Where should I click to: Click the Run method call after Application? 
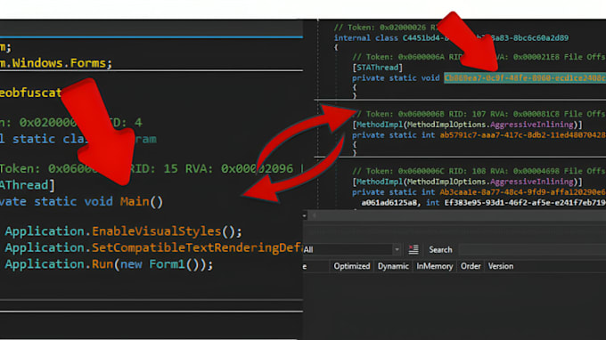click(102, 264)
